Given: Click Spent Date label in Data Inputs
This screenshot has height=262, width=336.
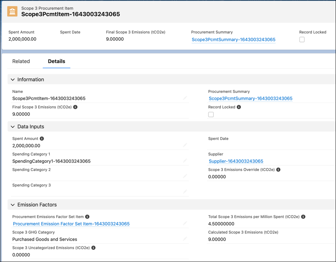Looking at the screenshot, I should (218, 138).
